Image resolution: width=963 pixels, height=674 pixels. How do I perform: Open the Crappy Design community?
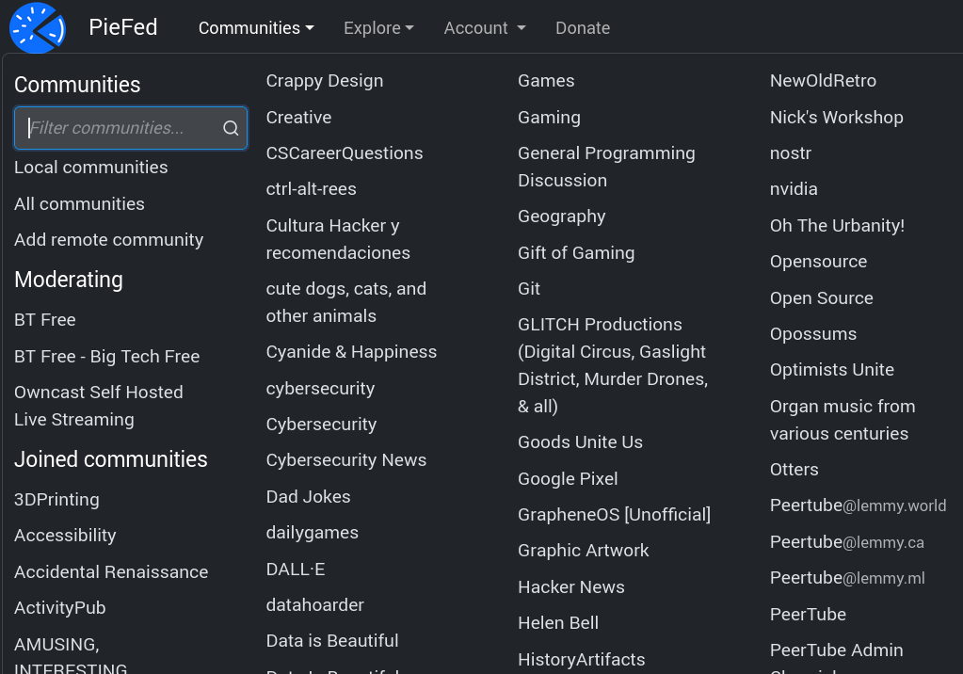coord(324,81)
